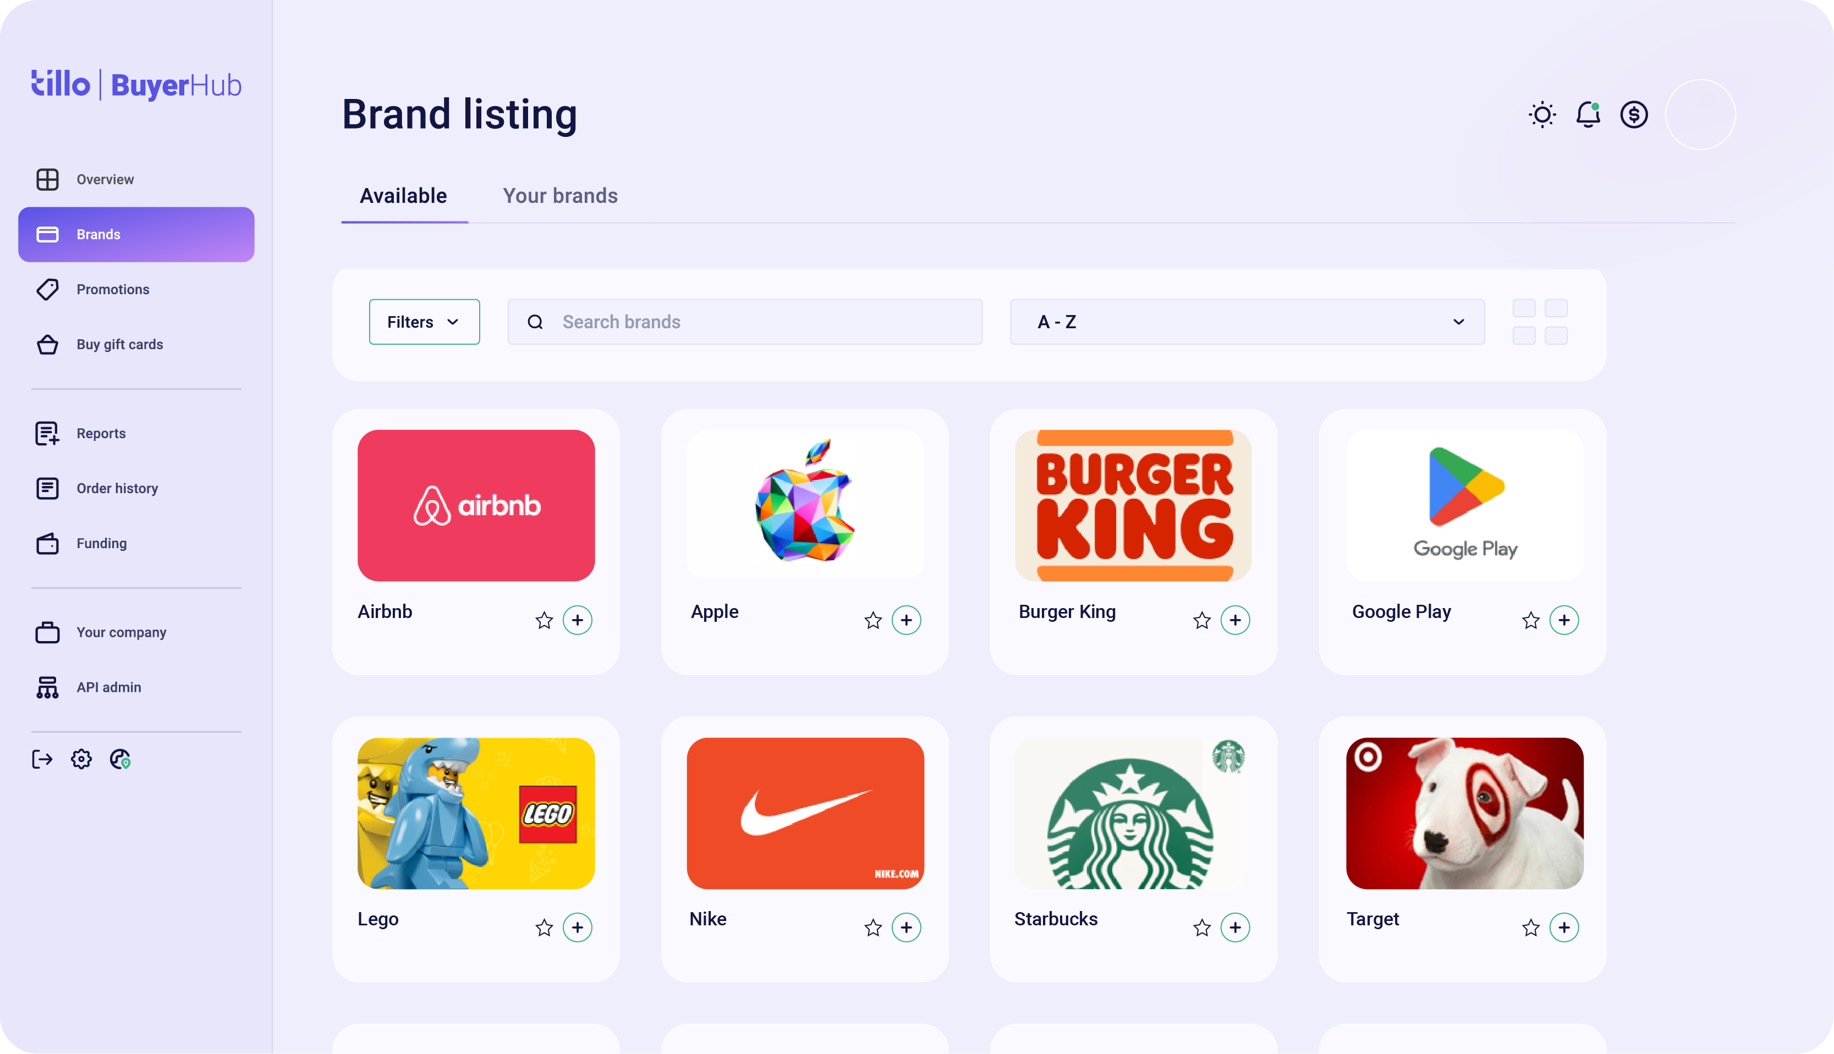Select the Available tab
Image resolution: width=1834 pixels, height=1054 pixels.
[403, 195]
